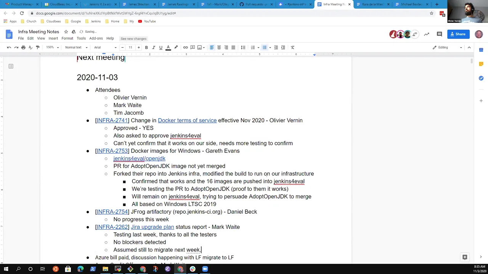Set right text alignment

226,48
